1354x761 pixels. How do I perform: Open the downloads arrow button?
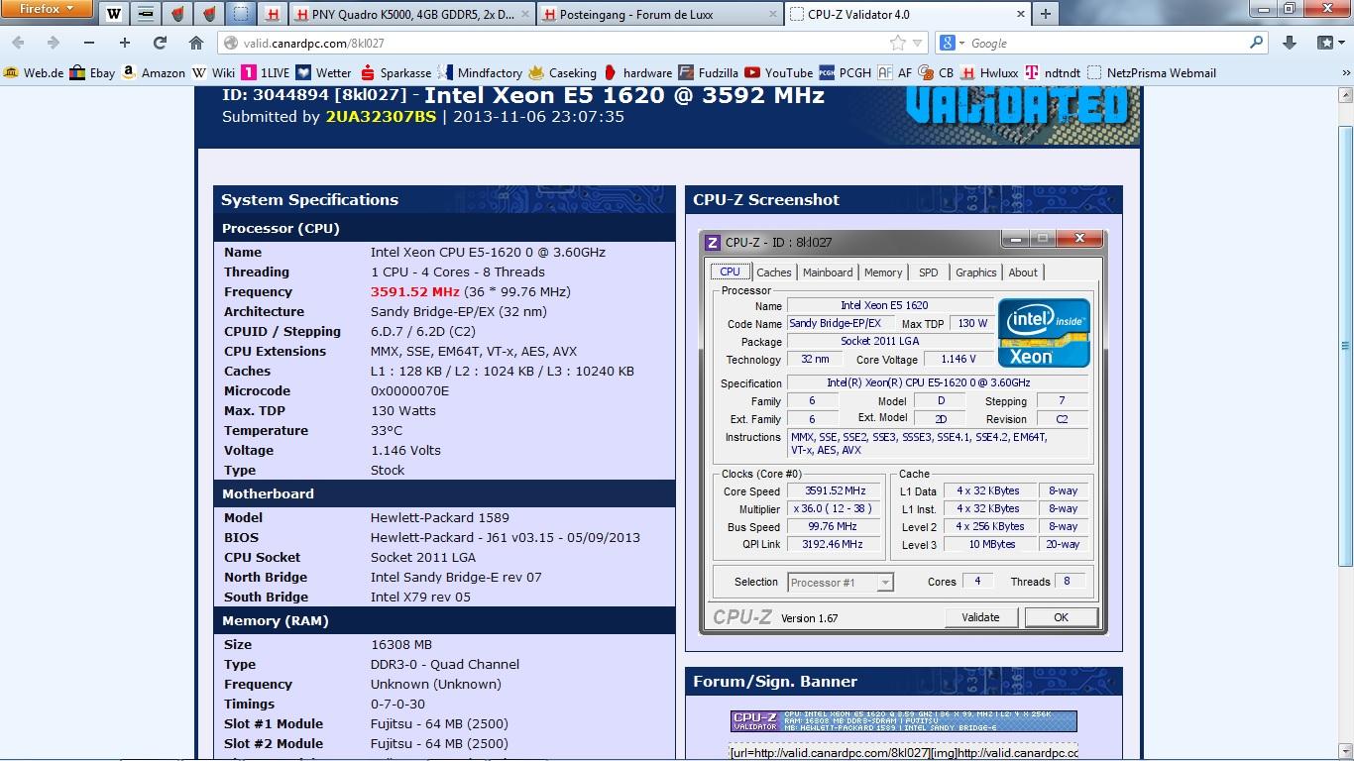tap(1290, 43)
